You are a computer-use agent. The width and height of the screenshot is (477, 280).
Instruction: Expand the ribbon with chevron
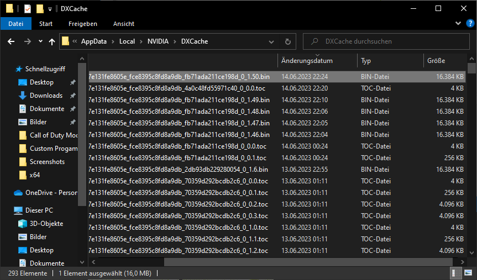pyautogui.click(x=458, y=23)
